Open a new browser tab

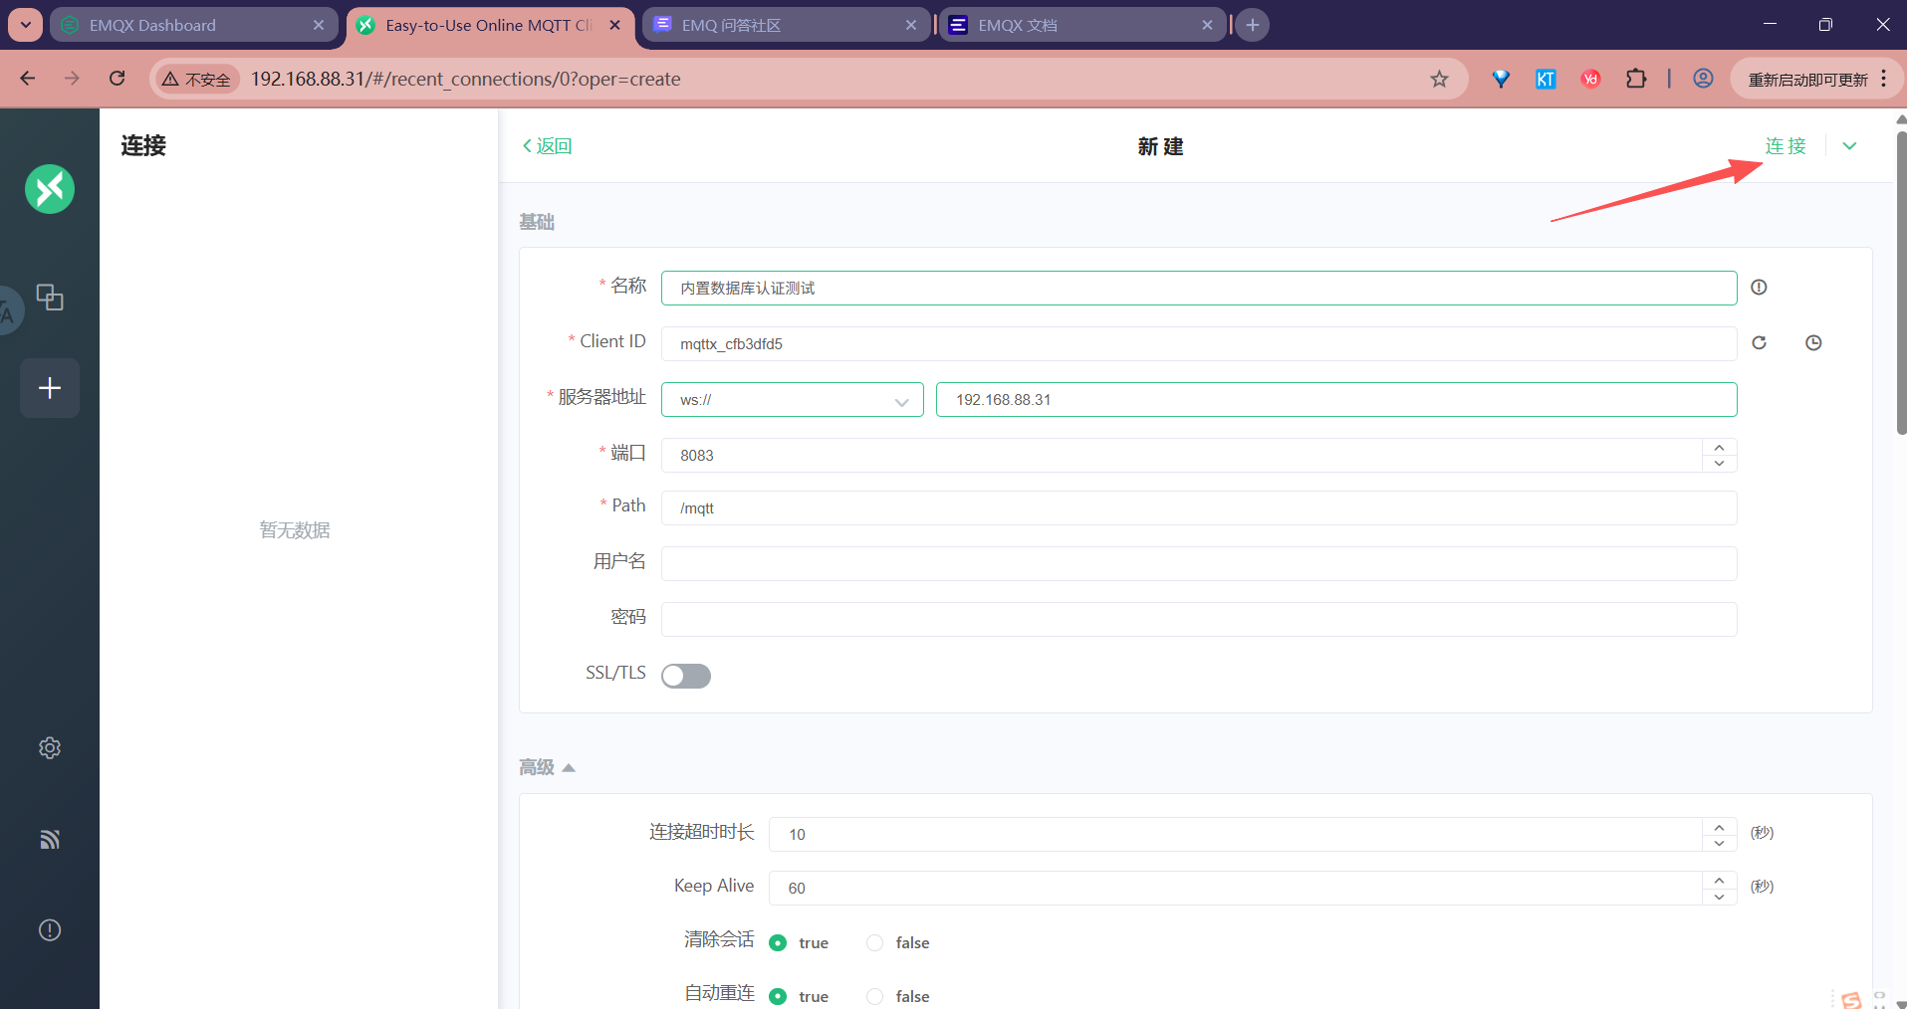point(1253,25)
